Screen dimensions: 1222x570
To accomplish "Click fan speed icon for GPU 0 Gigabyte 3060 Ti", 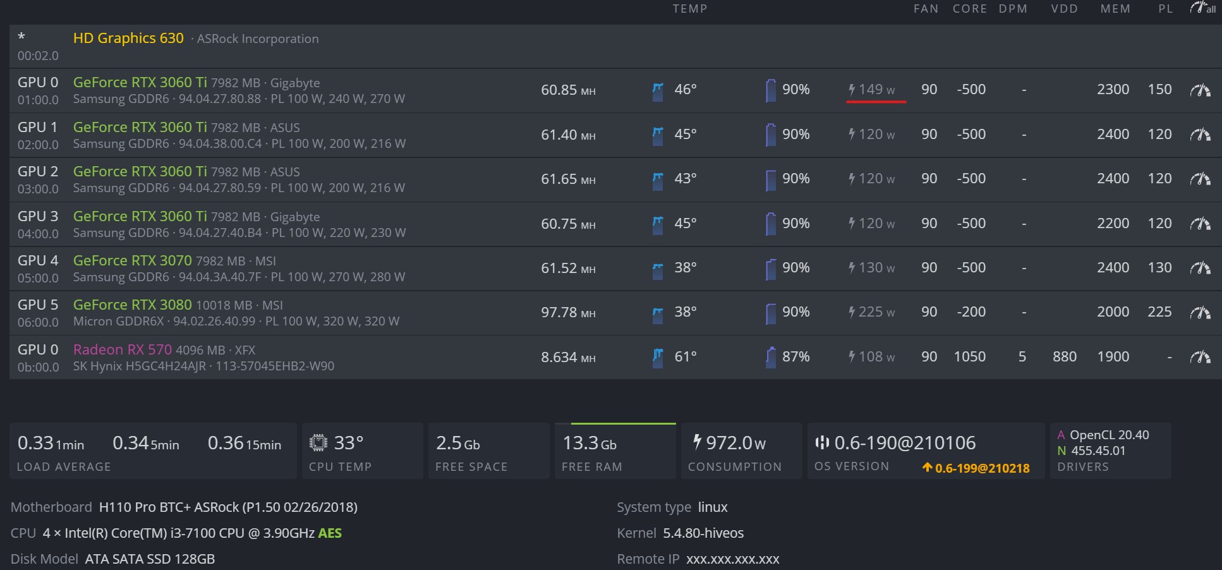I will [770, 90].
